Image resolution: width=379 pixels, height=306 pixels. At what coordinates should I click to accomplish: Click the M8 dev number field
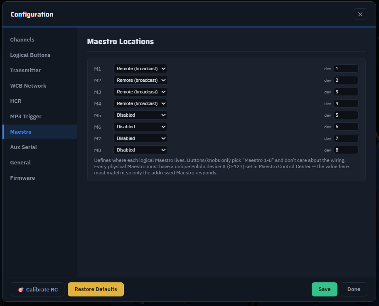tap(346, 150)
